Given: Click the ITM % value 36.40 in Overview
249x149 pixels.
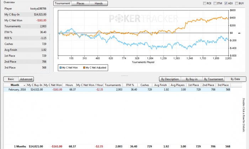Looking at the screenshot, I should [x=43, y=32].
